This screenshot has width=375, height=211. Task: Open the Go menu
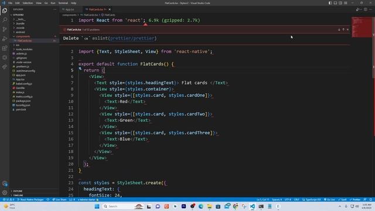(x=46, y=3)
